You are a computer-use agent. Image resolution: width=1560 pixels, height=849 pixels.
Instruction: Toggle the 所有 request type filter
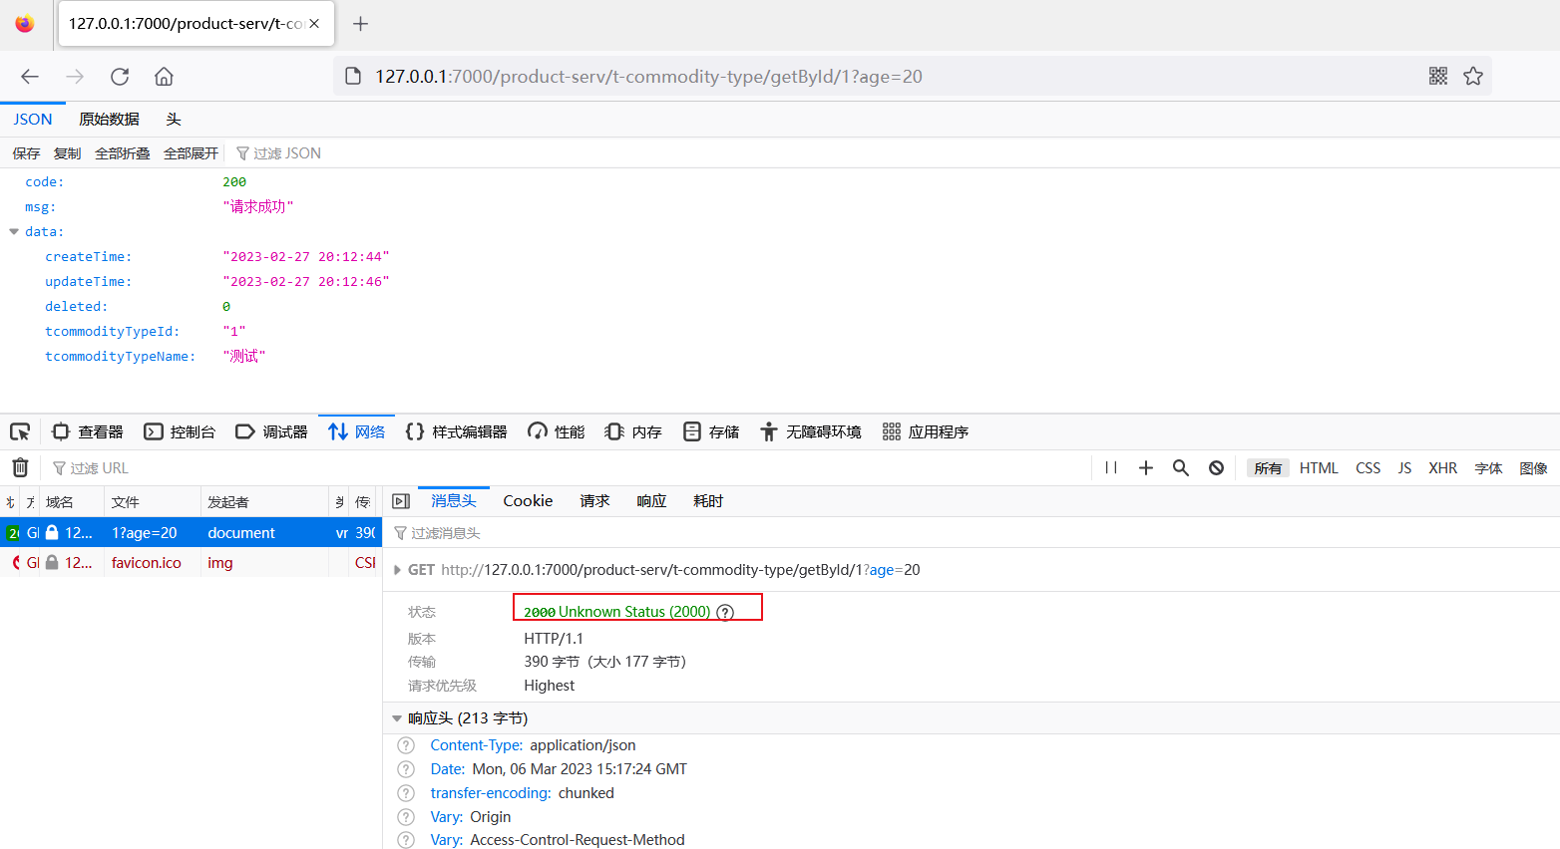point(1268,468)
